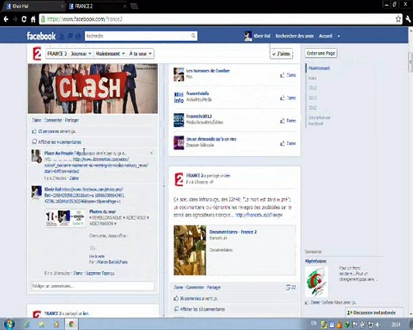Click 'Documentaires - France 2' link title
The height and width of the screenshot is (330, 413).
coord(233,232)
